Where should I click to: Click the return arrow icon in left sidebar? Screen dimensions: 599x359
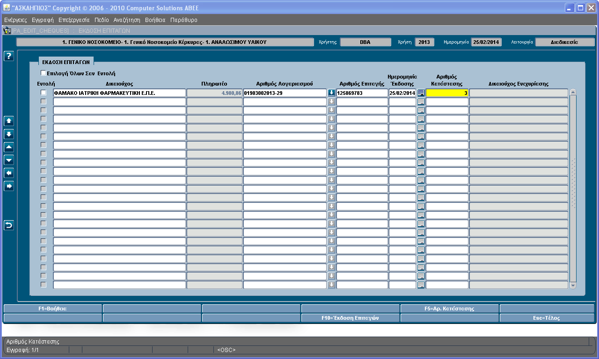coord(9,226)
